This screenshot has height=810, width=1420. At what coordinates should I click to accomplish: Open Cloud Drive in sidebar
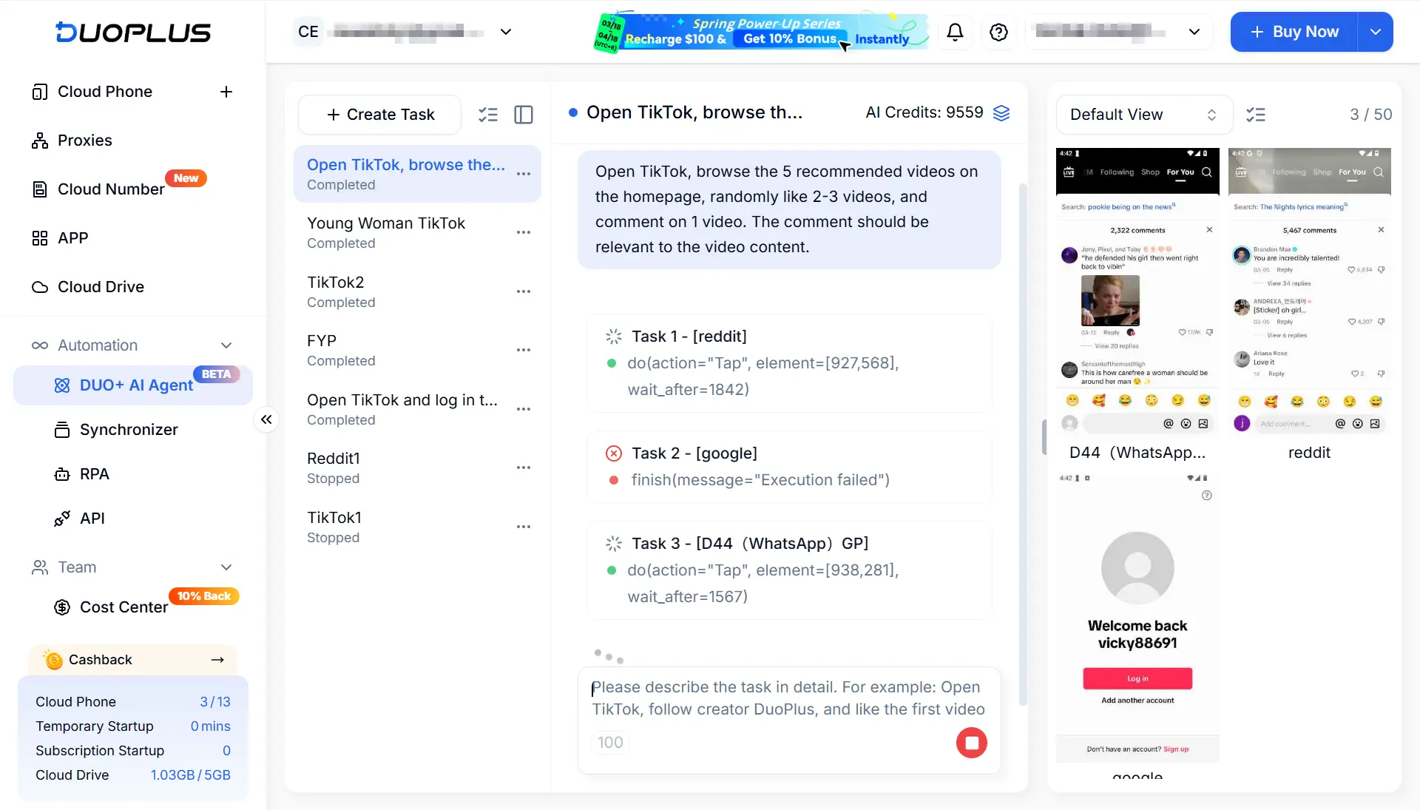coord(101,287)
